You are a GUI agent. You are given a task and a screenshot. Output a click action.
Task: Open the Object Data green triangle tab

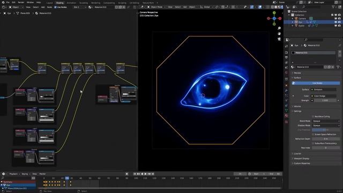coord(286,110)
